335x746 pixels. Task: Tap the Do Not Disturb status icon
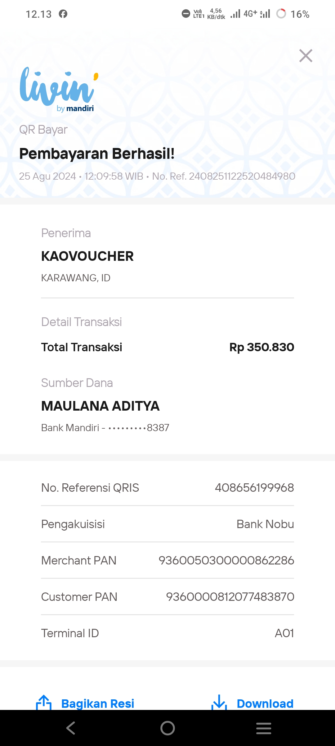[185, 14]
